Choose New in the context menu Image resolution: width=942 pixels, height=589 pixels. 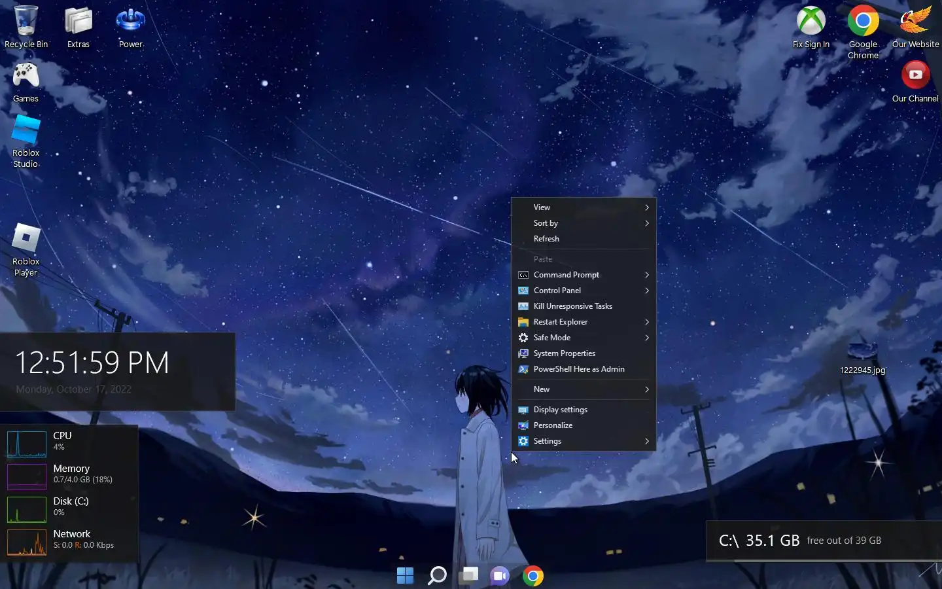click(584, 389)
